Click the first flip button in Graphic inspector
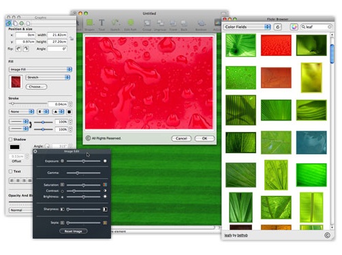Viewport: 342px width, 255px height. (x=18, y=48)
